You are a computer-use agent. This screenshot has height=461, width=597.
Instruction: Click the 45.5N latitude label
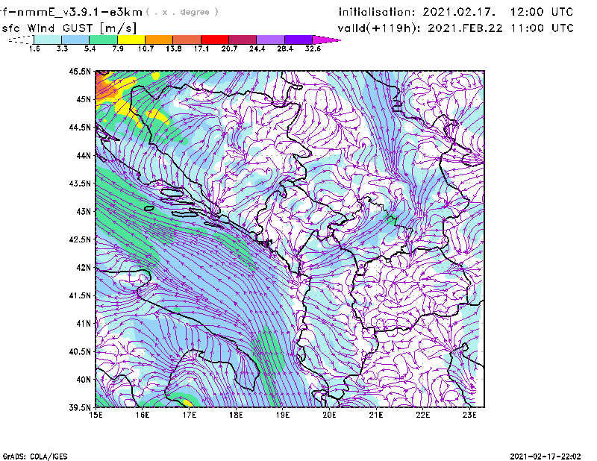[x=80, y=71]
